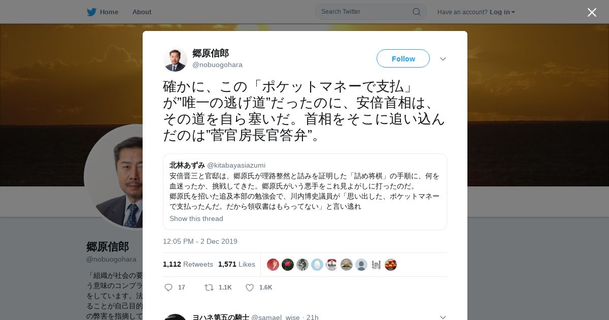Follow @nobuogohara

pos(403,58)
